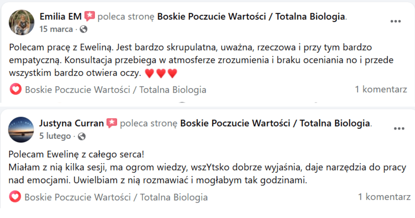
Task: View the 1 komentarz on Justyna's post
Action: [384, 197]
